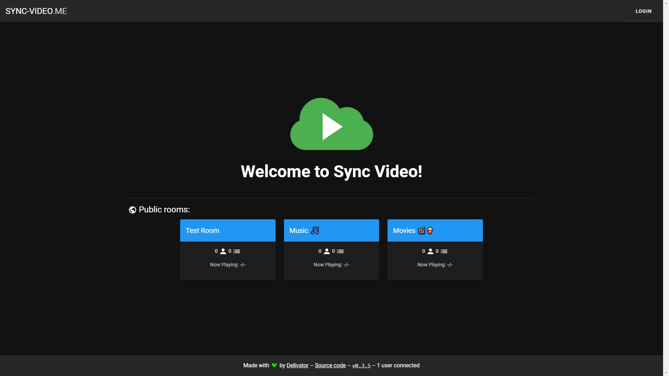669x376 pixels.
Task: Click the playlist icon in Music room card
Action: [340, 251]
